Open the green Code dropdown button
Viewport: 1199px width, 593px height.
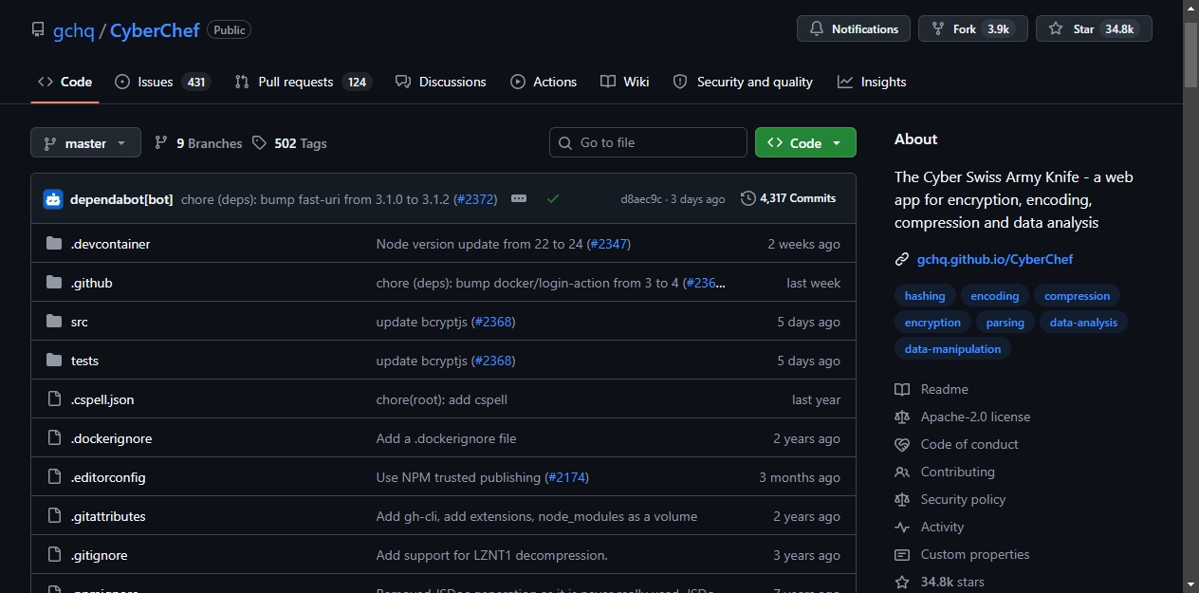pos(805,142)
